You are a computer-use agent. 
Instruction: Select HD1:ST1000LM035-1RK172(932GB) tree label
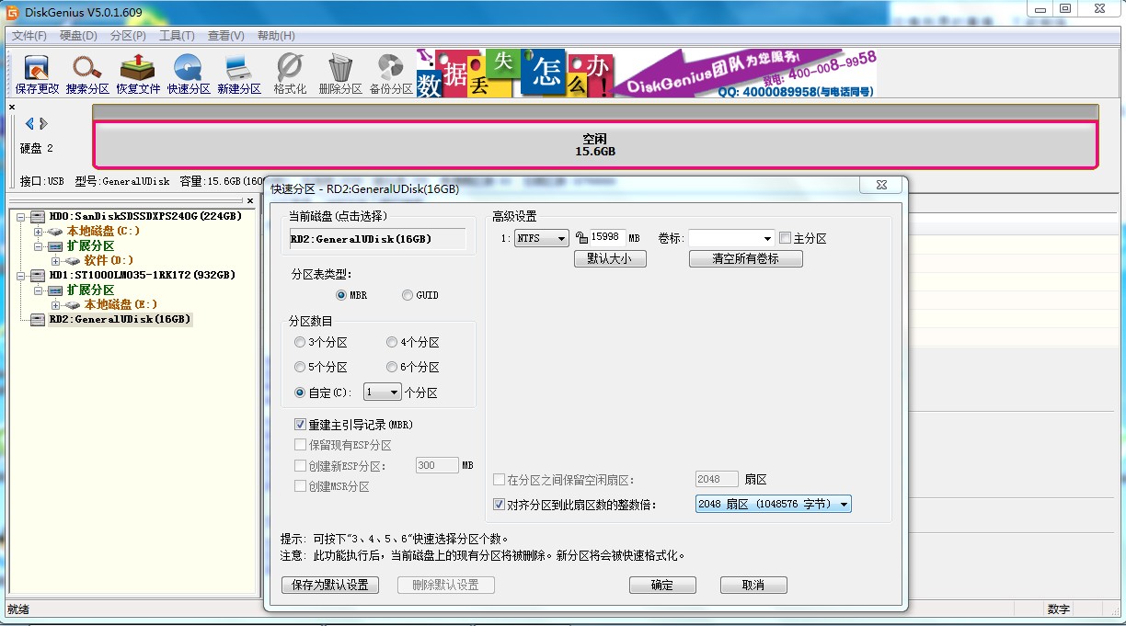tap(142, 275)
